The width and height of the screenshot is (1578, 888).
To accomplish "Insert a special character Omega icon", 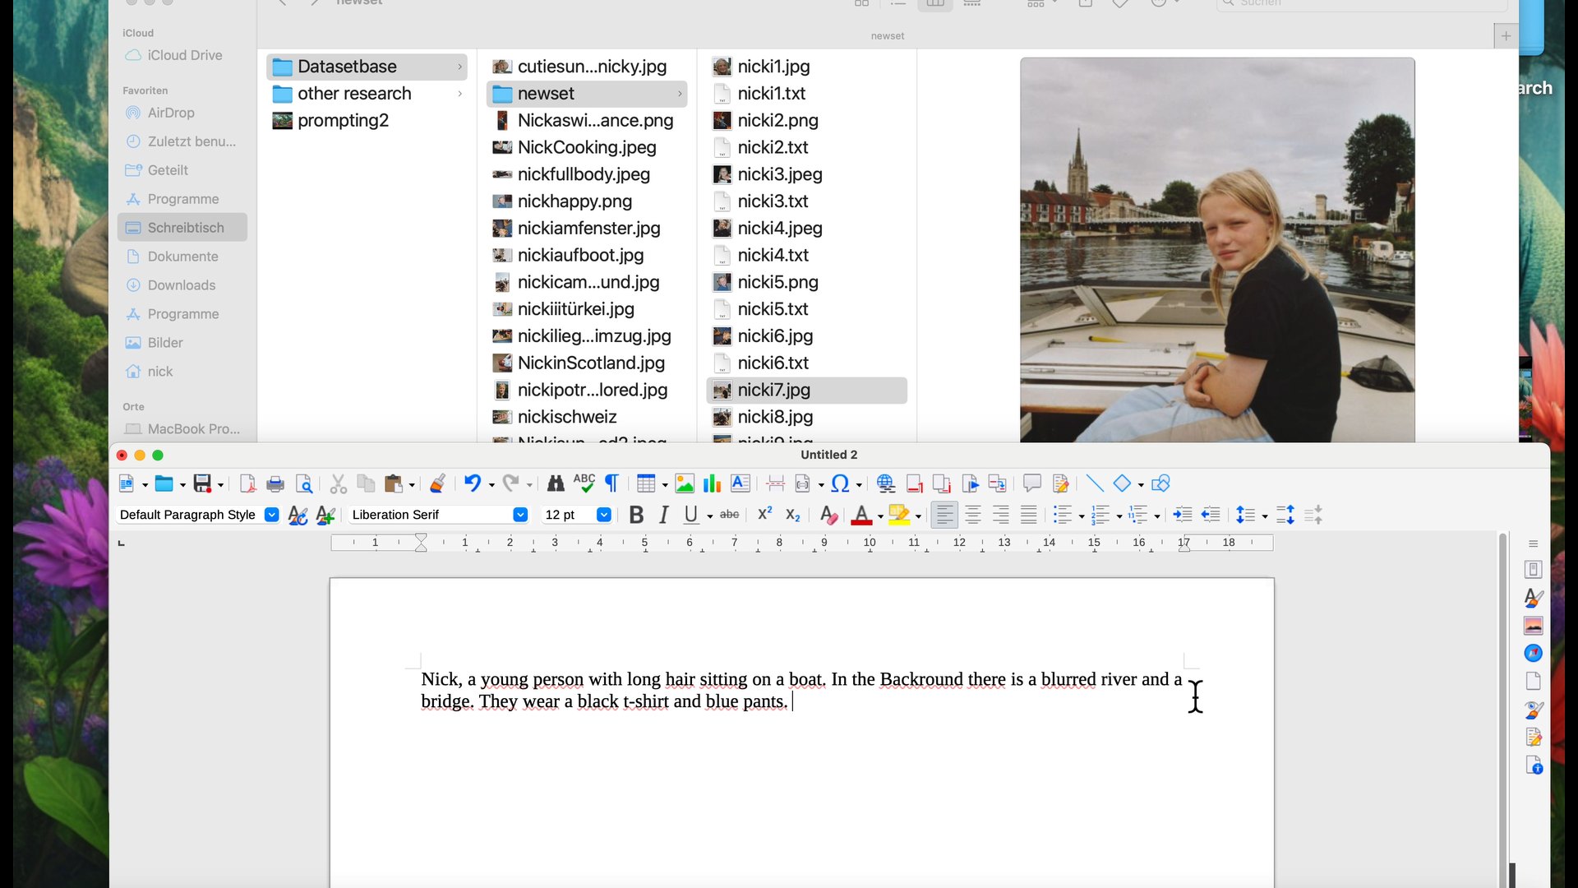I will (x=840, y=483).
